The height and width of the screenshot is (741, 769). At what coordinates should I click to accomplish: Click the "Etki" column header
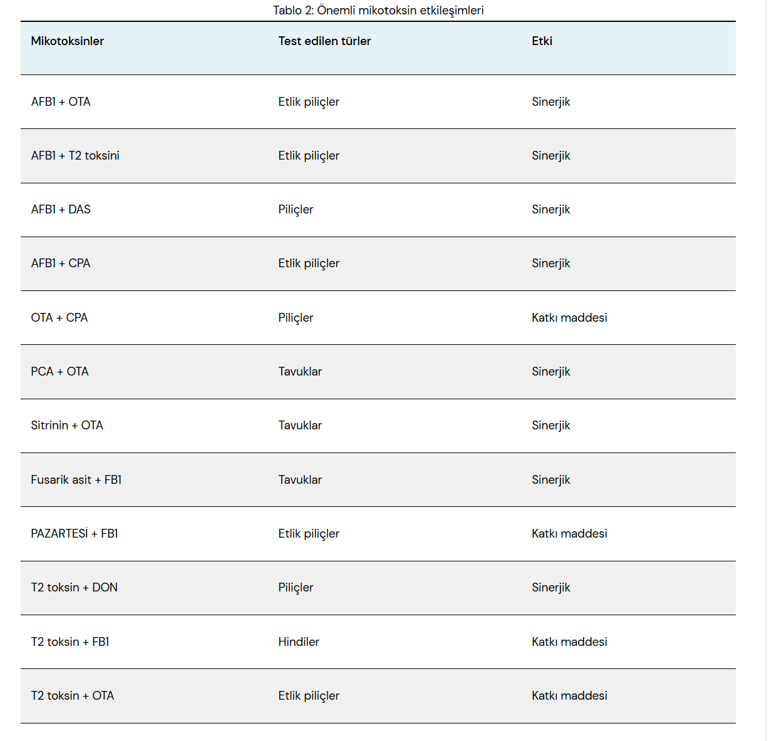click(542, 41)
